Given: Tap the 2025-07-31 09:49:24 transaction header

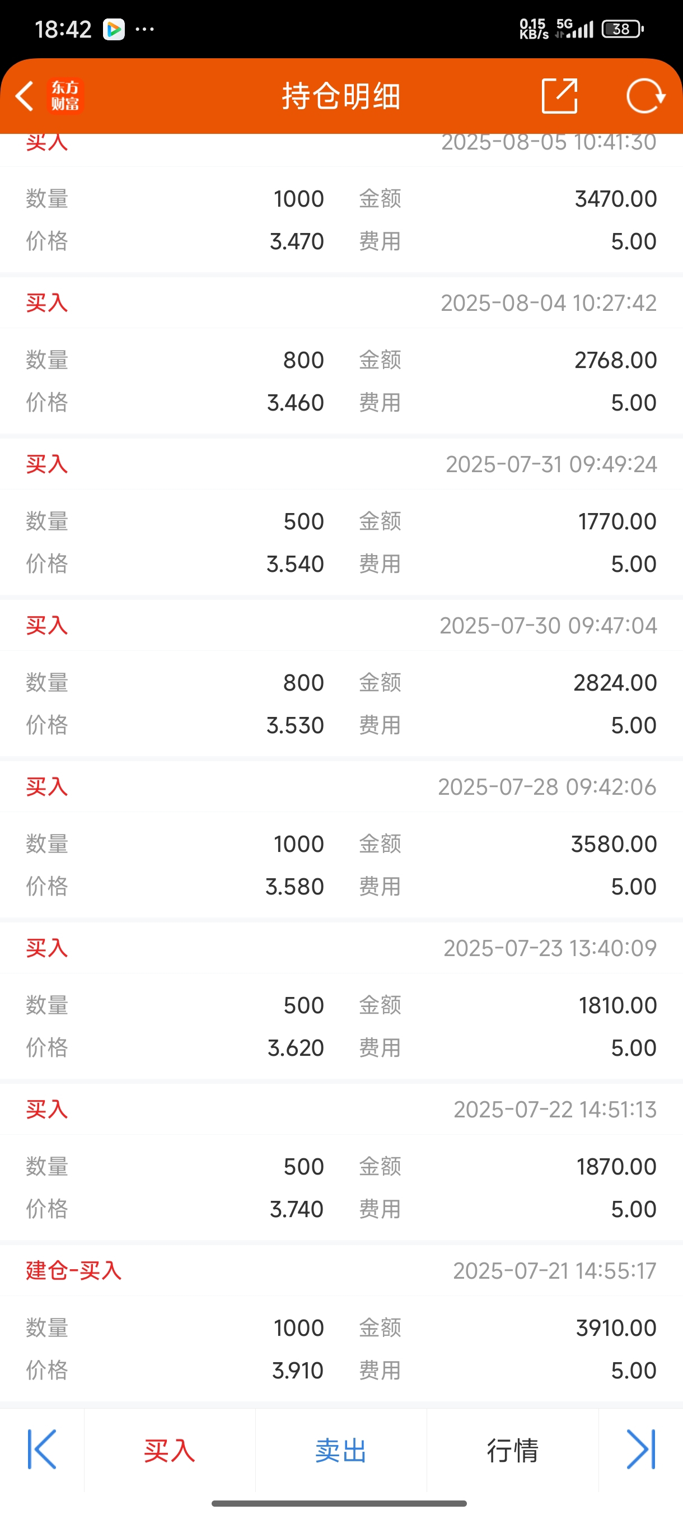Looking at the screenshot, I should [341, 464].
